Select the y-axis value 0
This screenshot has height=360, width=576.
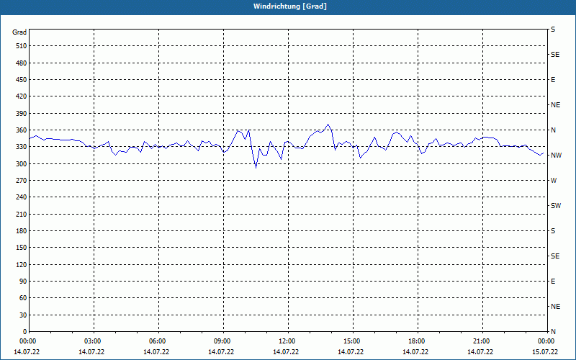pyautogui.click(x=25, y=331)
